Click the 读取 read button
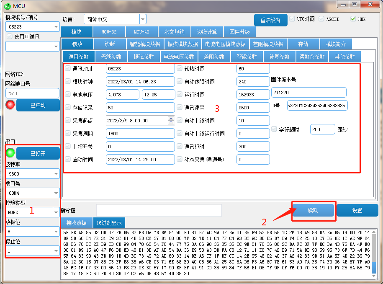 (x=313, y=211)
